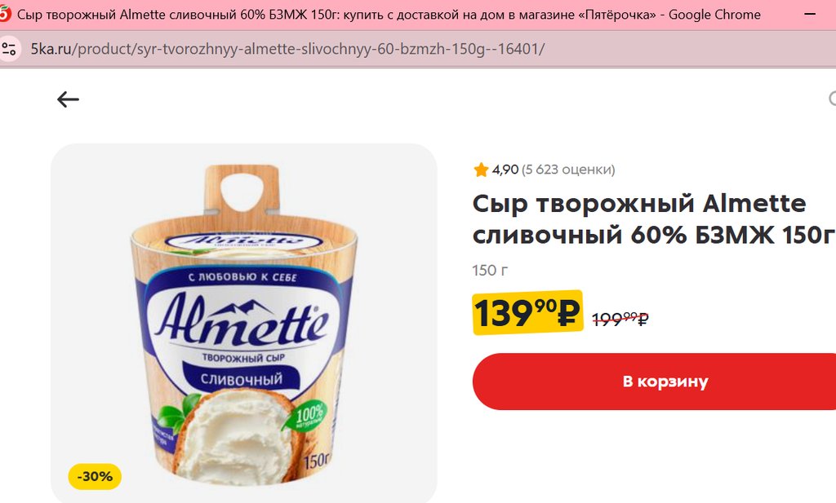Screen dimensions: 836x503
Task: Click the partially visible search icon
Action: (x=832, y=99)
